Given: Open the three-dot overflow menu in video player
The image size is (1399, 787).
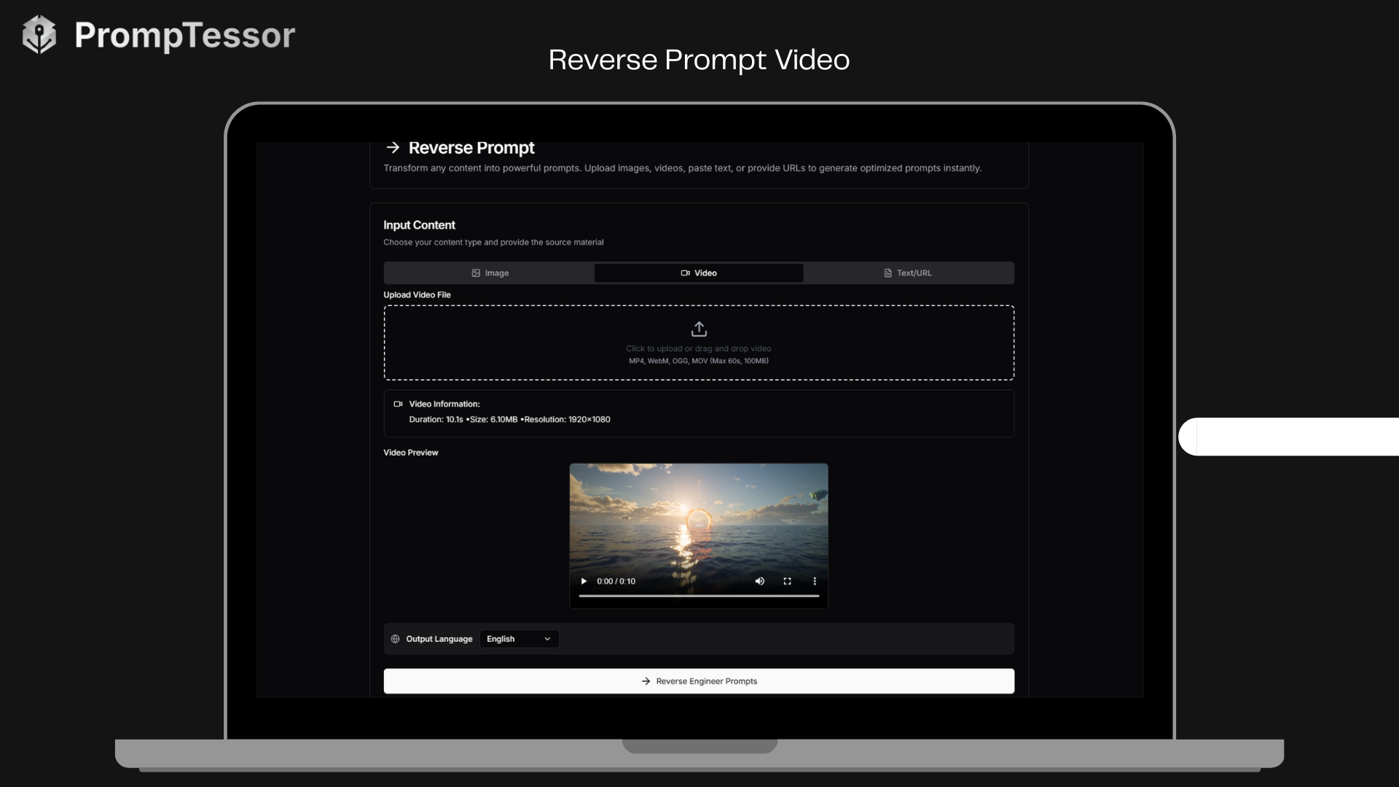Looking at the screenshot, I should (x=815, y=581).
